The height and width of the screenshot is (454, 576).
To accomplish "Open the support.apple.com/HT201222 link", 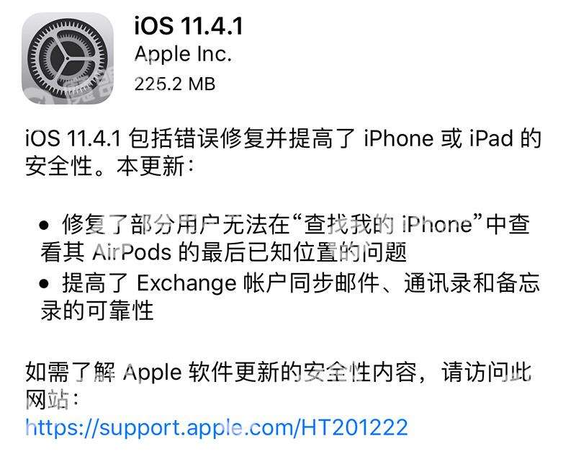I will (217, 427).
